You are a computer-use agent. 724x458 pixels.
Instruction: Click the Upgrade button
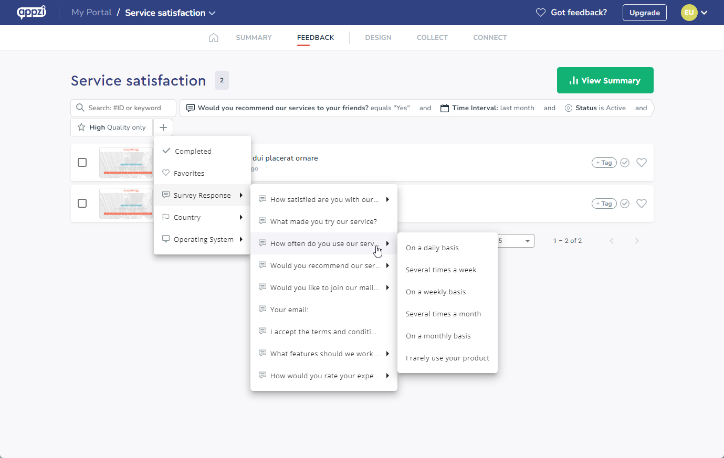tap(644, 12)
